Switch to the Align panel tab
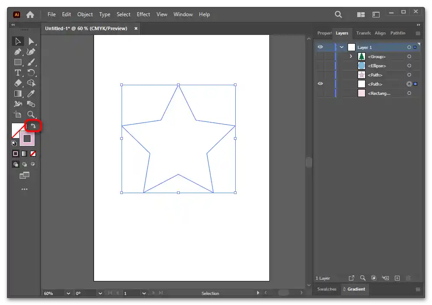The height and width of the screenshot is (305, 432). (x=380, y=33)
